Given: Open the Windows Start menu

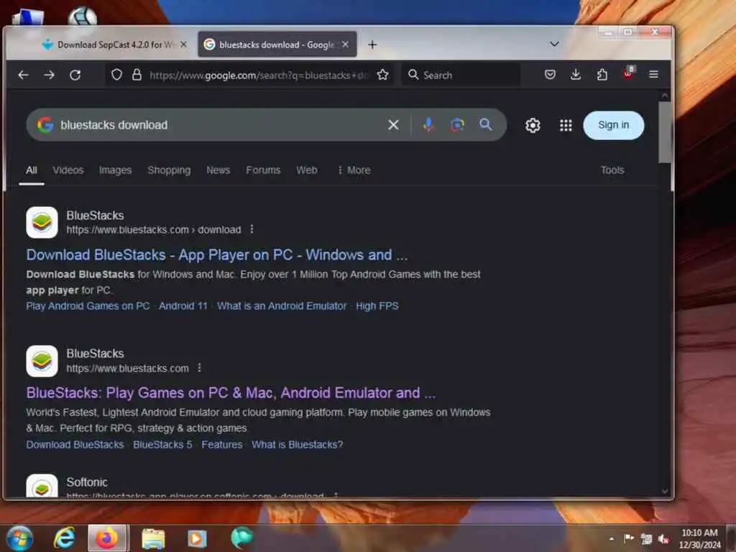Looking at the screenshot, I should pyautogui.click(x=19, y=538).
